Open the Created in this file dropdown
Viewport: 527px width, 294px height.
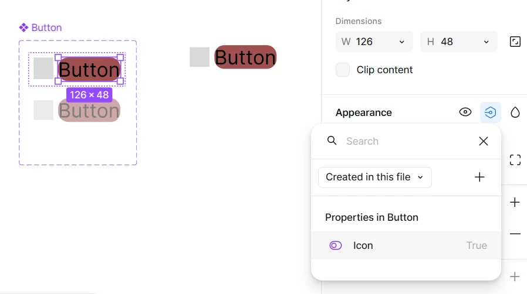click(x=375, y=177)
